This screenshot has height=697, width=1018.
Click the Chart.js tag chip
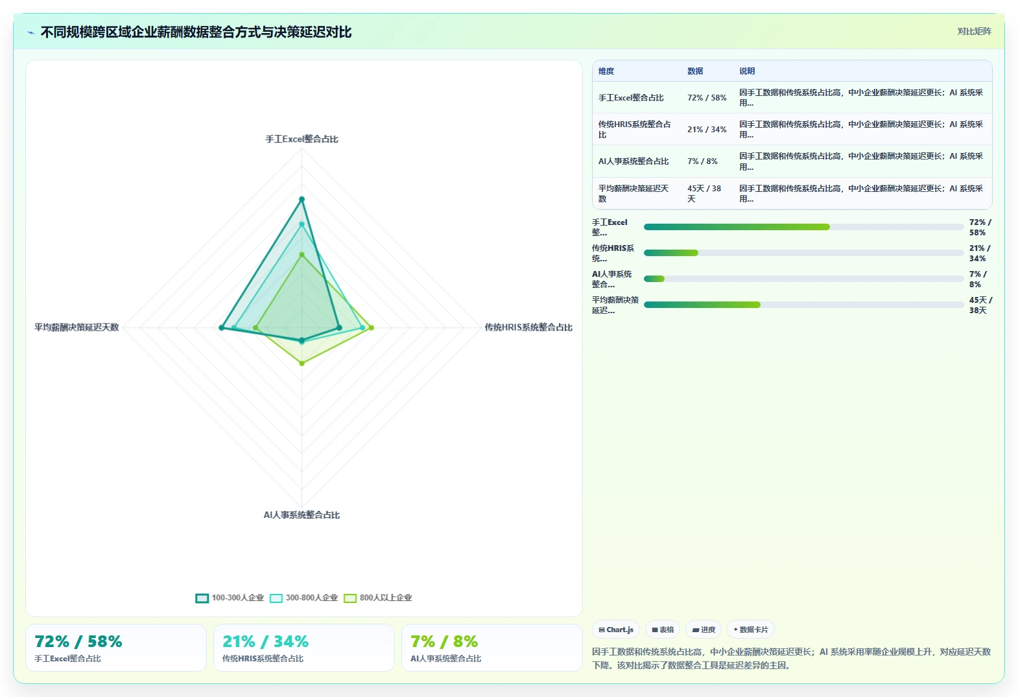click(x=616, y=630)
